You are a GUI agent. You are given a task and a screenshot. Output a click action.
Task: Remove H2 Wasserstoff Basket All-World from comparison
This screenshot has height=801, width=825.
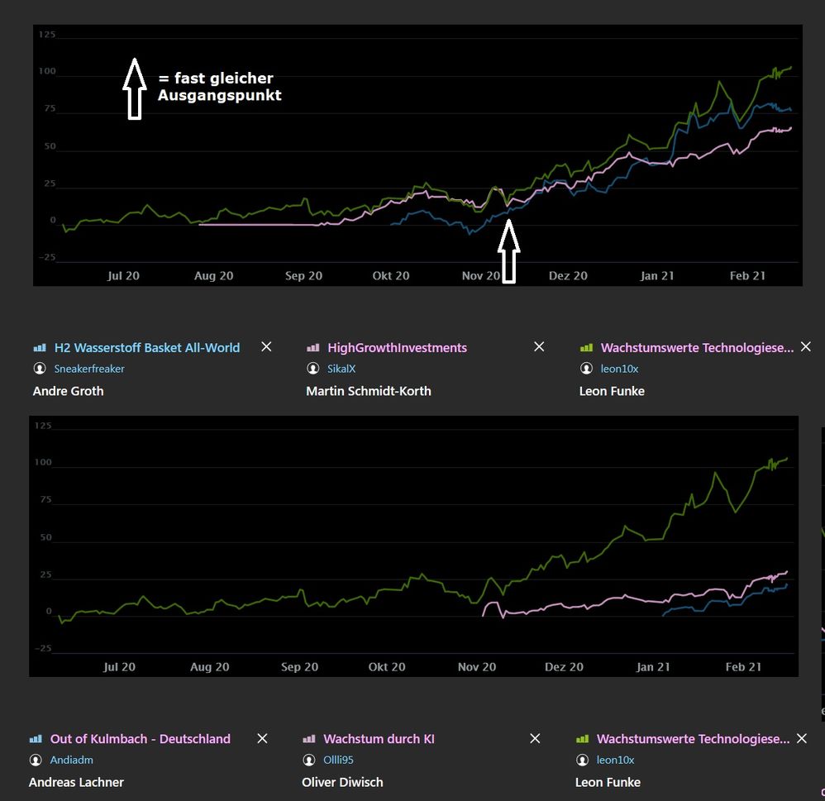[266, 347]
